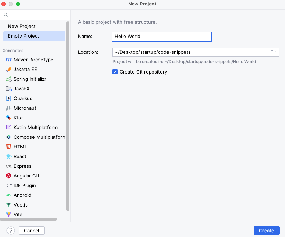Pick the Ktor generator icon

pyautogui.click(x=9, y=118)
